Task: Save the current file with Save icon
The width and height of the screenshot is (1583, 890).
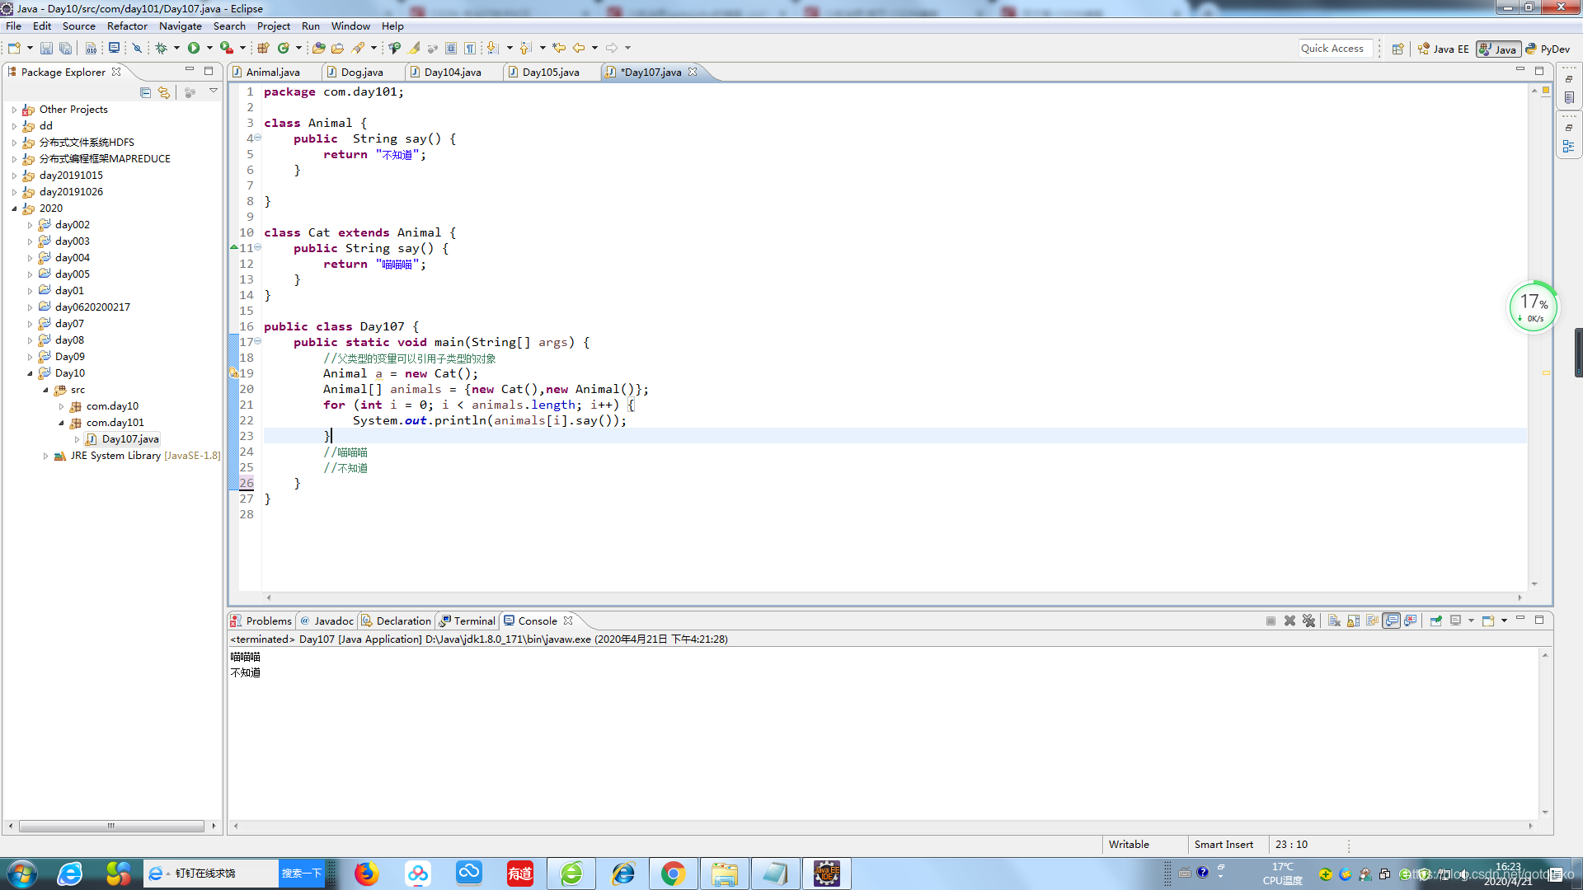Action: (x=46, y=49)
